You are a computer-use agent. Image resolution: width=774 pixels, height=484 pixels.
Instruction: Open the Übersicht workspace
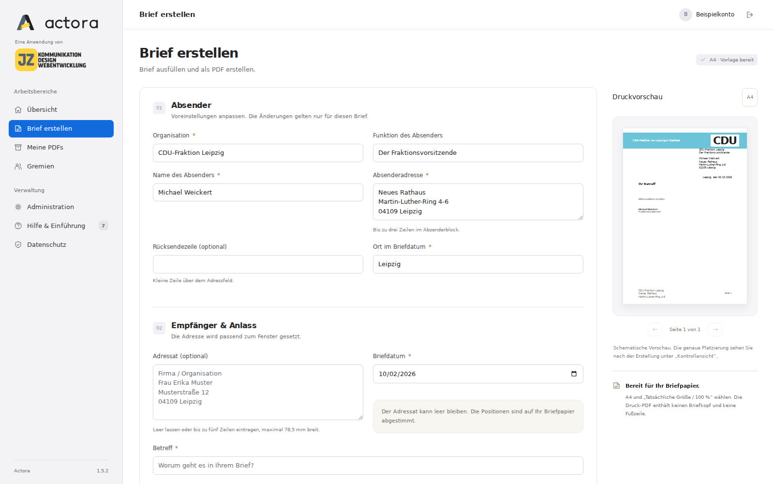(61, 110)
